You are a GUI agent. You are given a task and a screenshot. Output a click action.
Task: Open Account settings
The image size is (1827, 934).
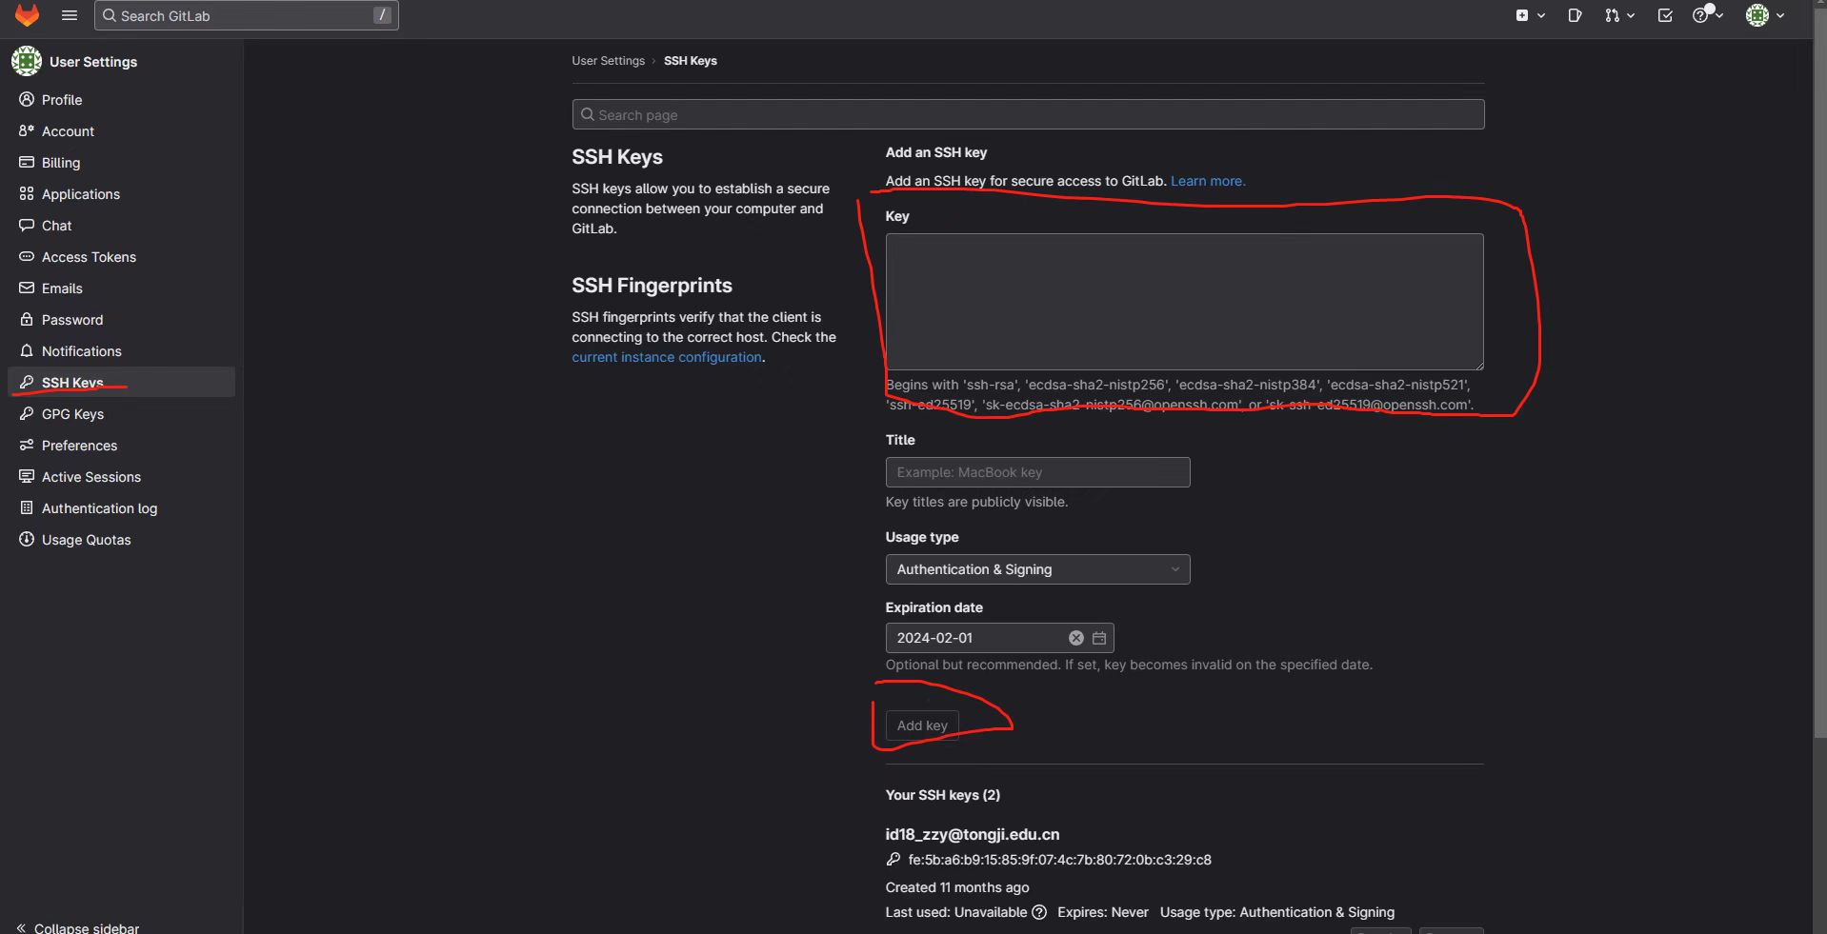coord(121,131)
